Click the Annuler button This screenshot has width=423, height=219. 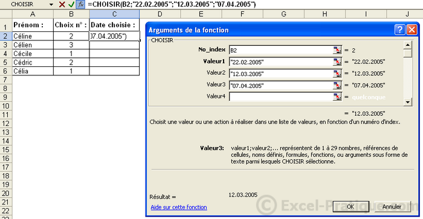click(392, 206)
